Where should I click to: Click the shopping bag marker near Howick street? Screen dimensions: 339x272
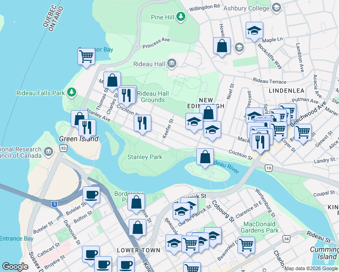(x=222, y=47)
